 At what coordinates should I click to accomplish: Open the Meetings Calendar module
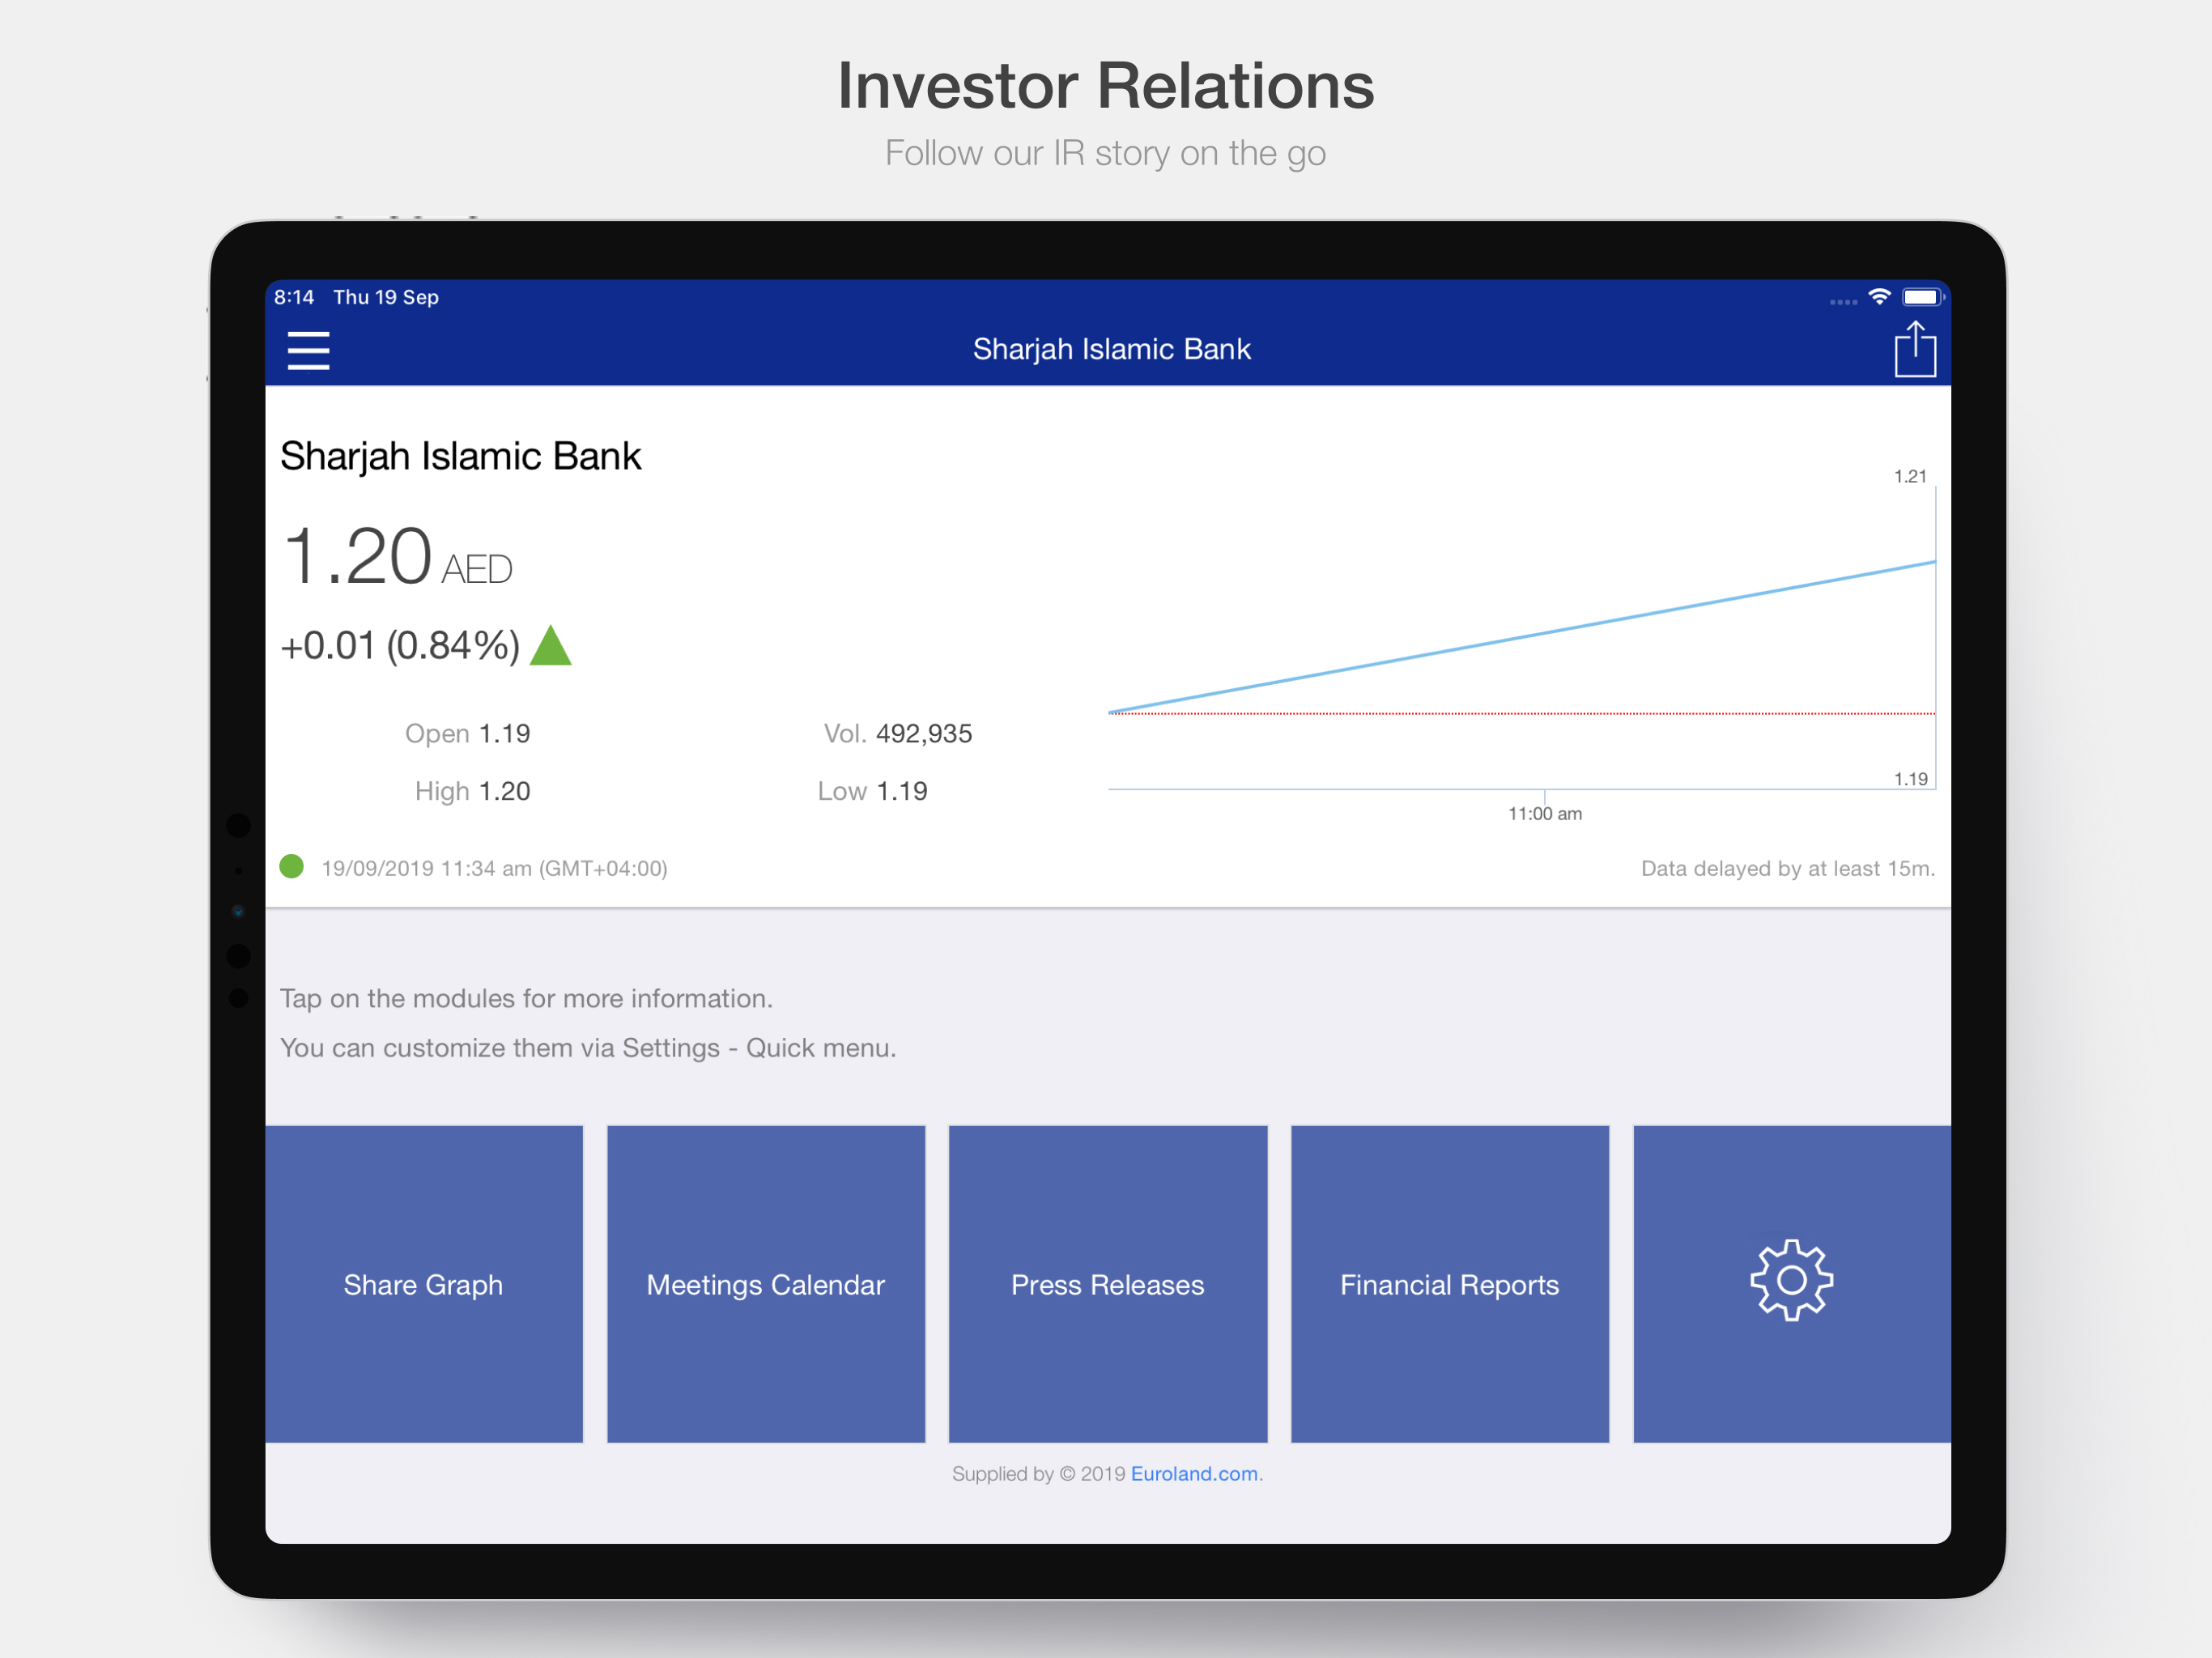pyautogui.click(x=766, y=1283)
